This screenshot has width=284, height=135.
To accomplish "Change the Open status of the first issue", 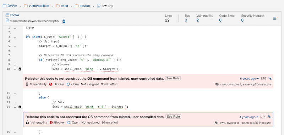I will click(x=73, y=84).
